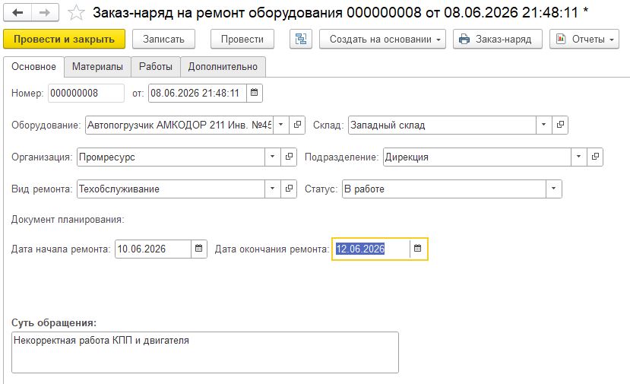Image resolution: width=630 pixels, height=384 pixels.
Task: Print the Заказ-наряд form
Action: tap(498, 39)
